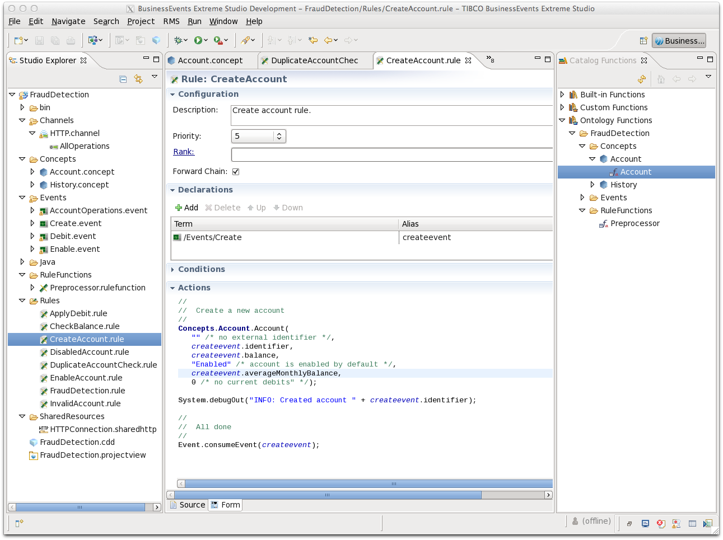Click the Save toolbar icon
Image resolution: width=723 pixels, height=540 pixels.
(39, 40)
